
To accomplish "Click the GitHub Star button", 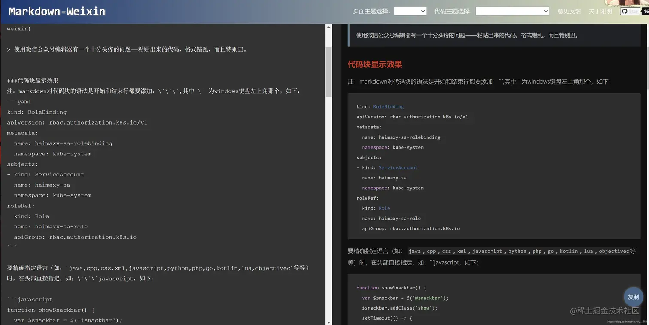I will coord(631,11).
